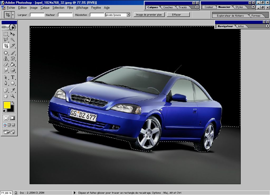Screen dimensions: 270x195
Task: Select the Art History Brush tool
Action: (x=13, y=59)
